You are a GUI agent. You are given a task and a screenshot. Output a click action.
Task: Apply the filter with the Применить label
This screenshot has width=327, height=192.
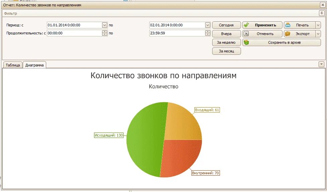(x=265, y=25)
